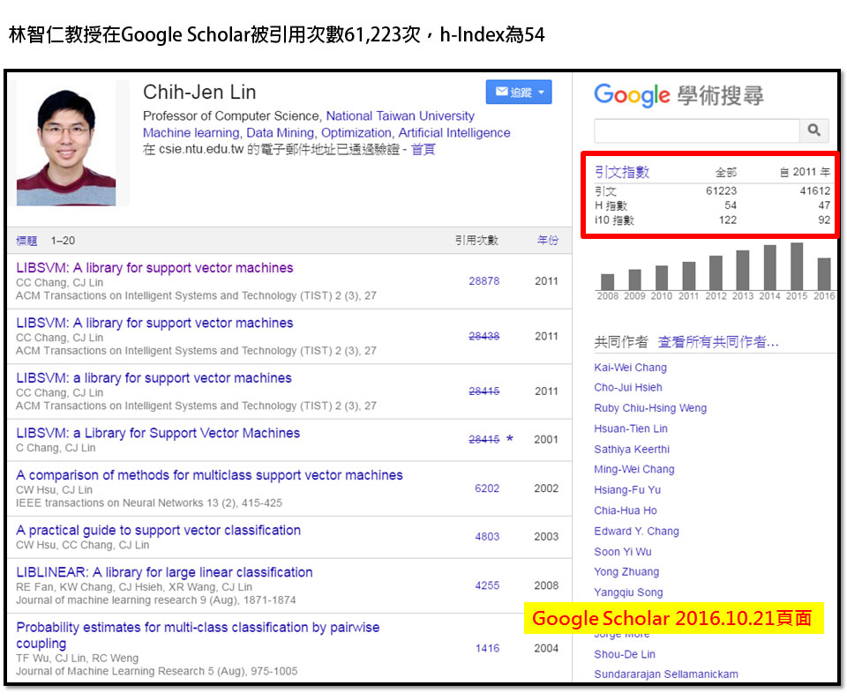Viewport: 847px width, 700px height.
Task: Sort publications by 標題 column header
Action: (x=26, y=241)
